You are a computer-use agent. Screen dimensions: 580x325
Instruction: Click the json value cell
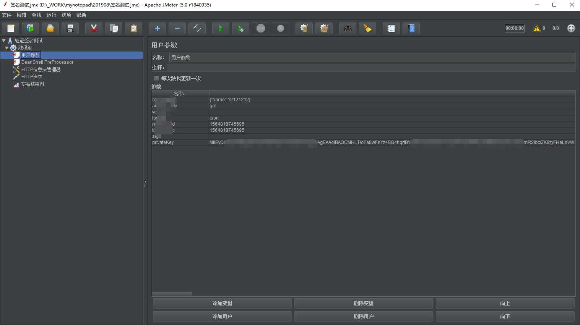[x=392, y=118]
